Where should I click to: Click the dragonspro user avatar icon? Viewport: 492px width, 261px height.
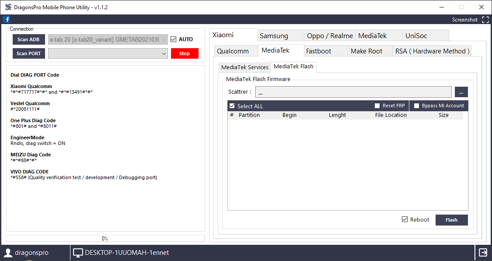(x=8, y=253)
